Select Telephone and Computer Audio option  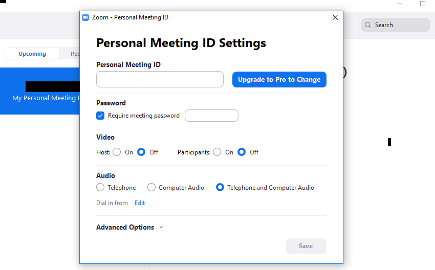220,188
